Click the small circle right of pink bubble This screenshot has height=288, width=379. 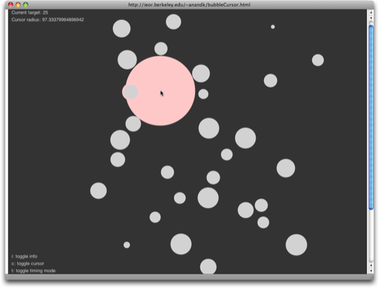pos(203,94)
